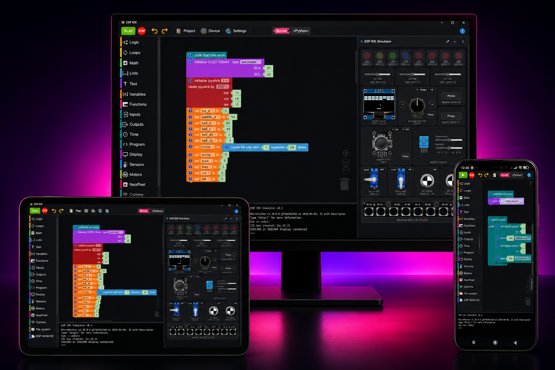Image resolution: width=555 pixels, height=370 pixels.
Task: Switch to <Python> view on the monitor
Action: 301,31
